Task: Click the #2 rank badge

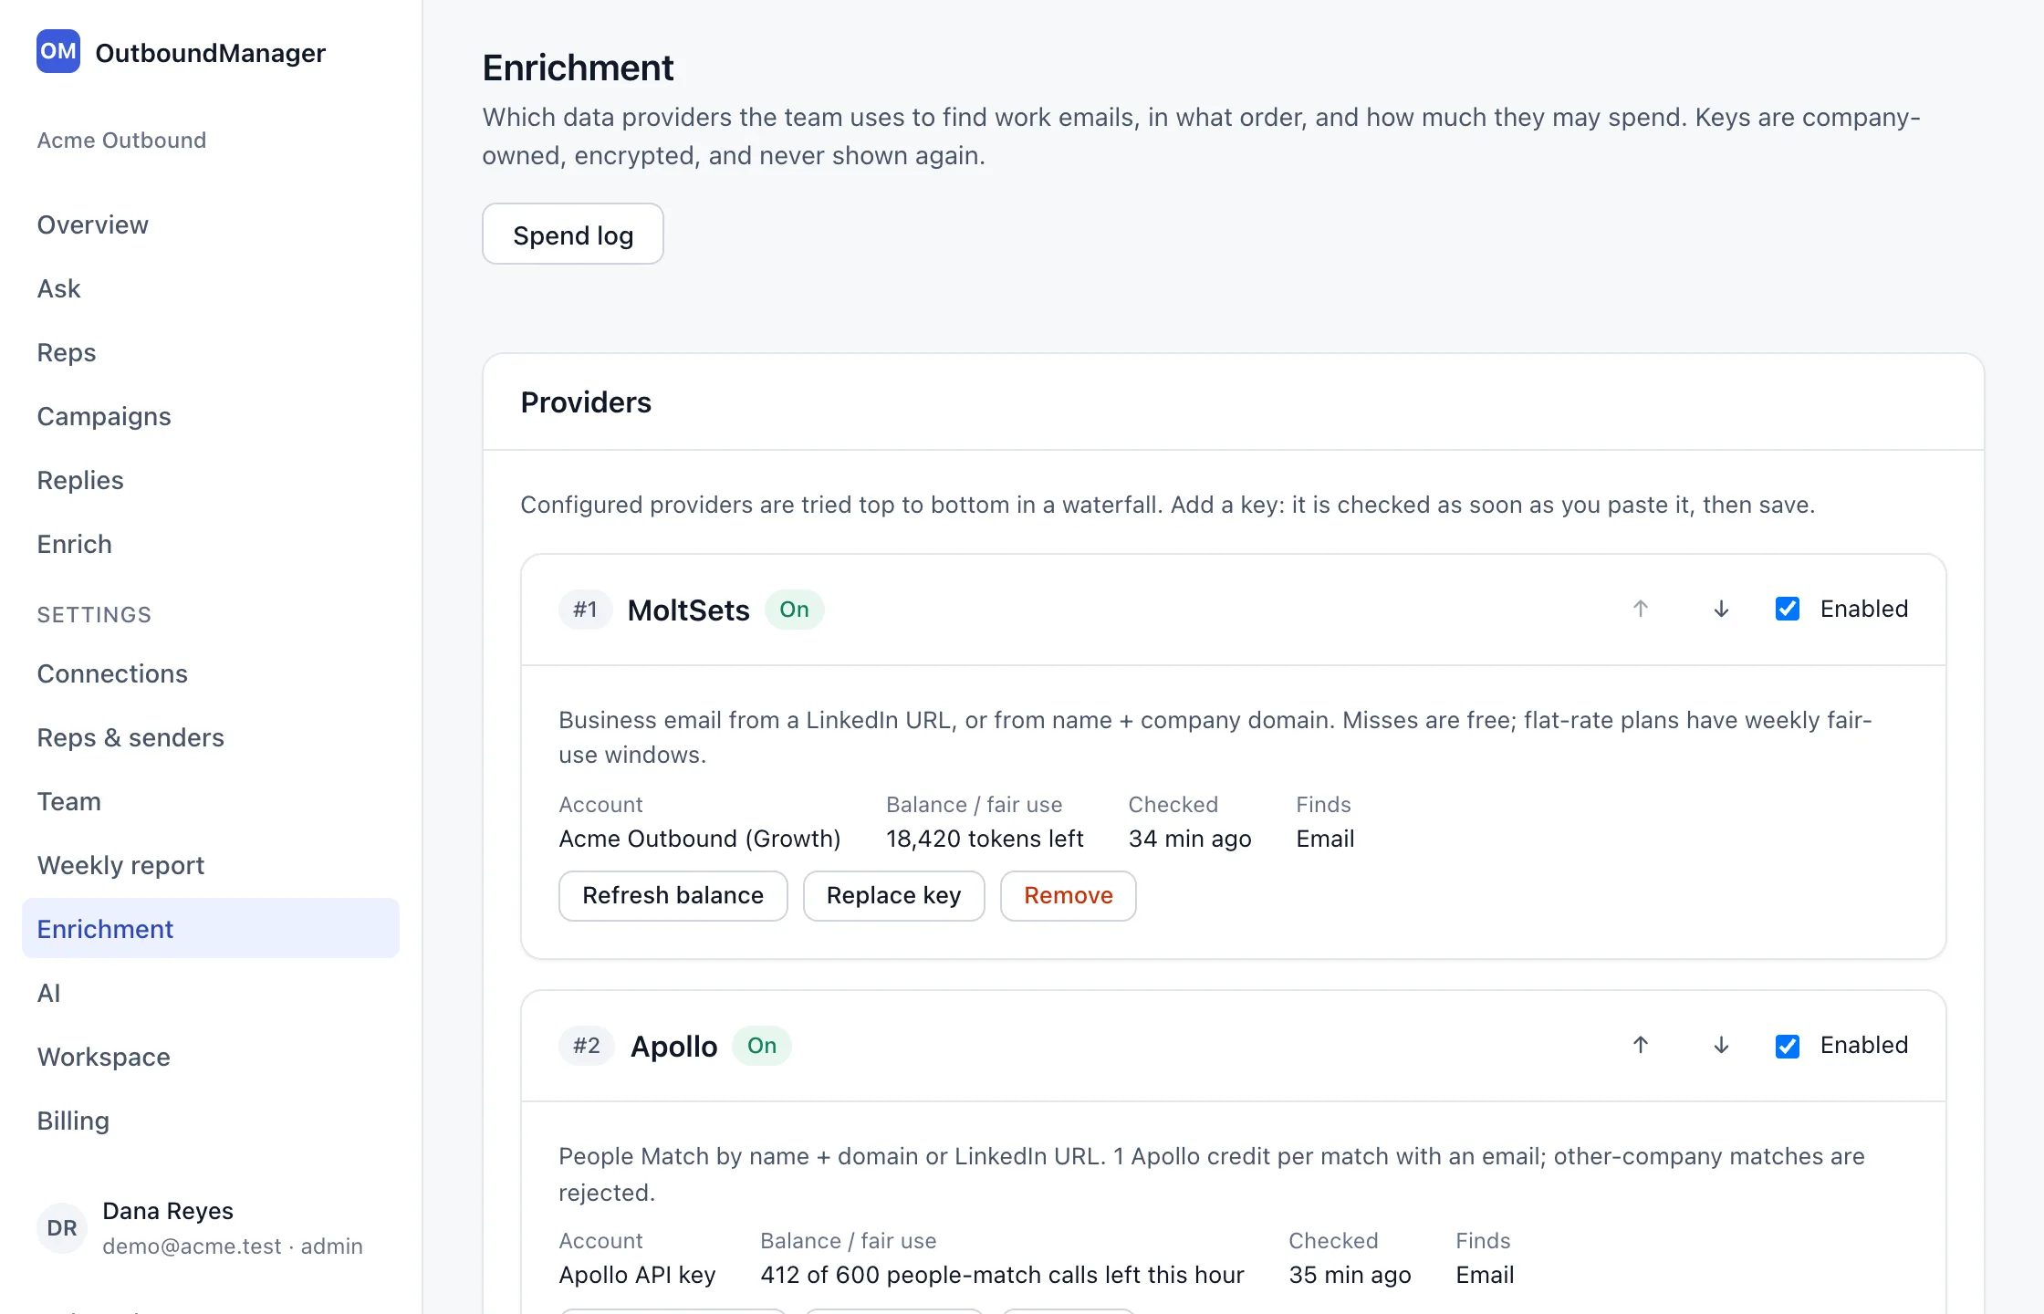Action: pyautogui.click(x=587, y=1046)
